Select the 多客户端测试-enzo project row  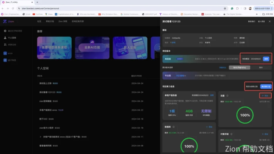tap(99, 110)
